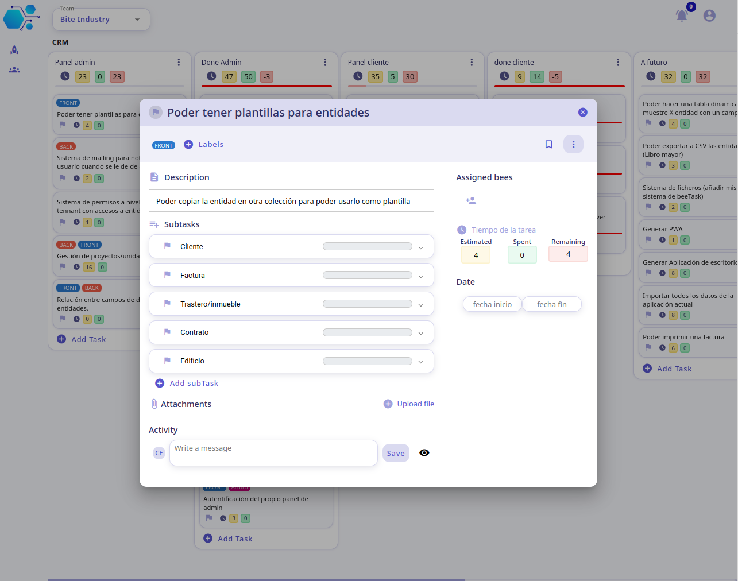Open Done Admin column options menu

coord(325,62)
